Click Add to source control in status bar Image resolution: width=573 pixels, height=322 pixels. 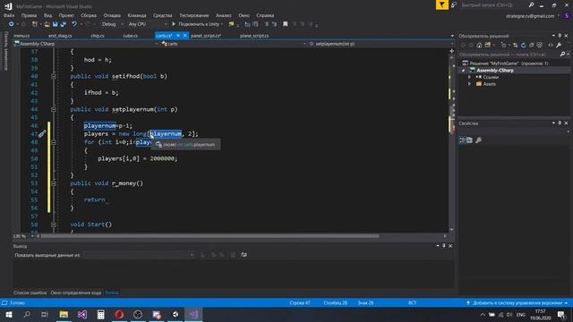[517, 303]
